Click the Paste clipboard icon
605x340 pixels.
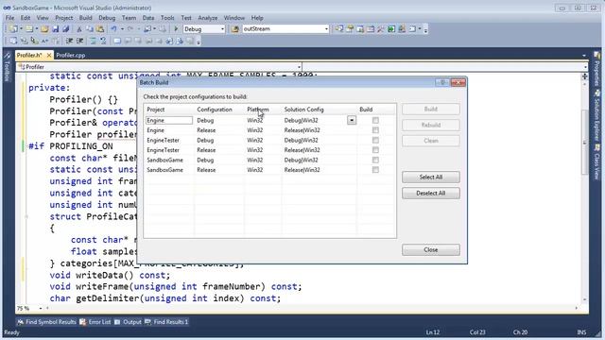(100, 29)
